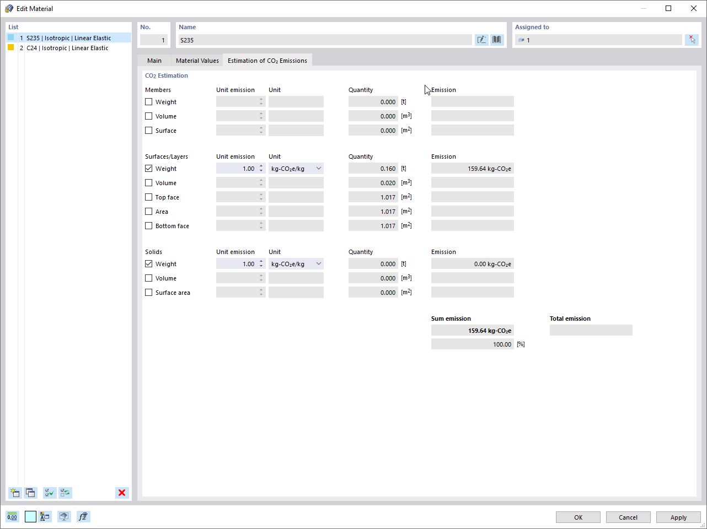707x529 pixels.
Task: Adjust Solids Weight unit emission stepper
Action: tap(261, 264)
